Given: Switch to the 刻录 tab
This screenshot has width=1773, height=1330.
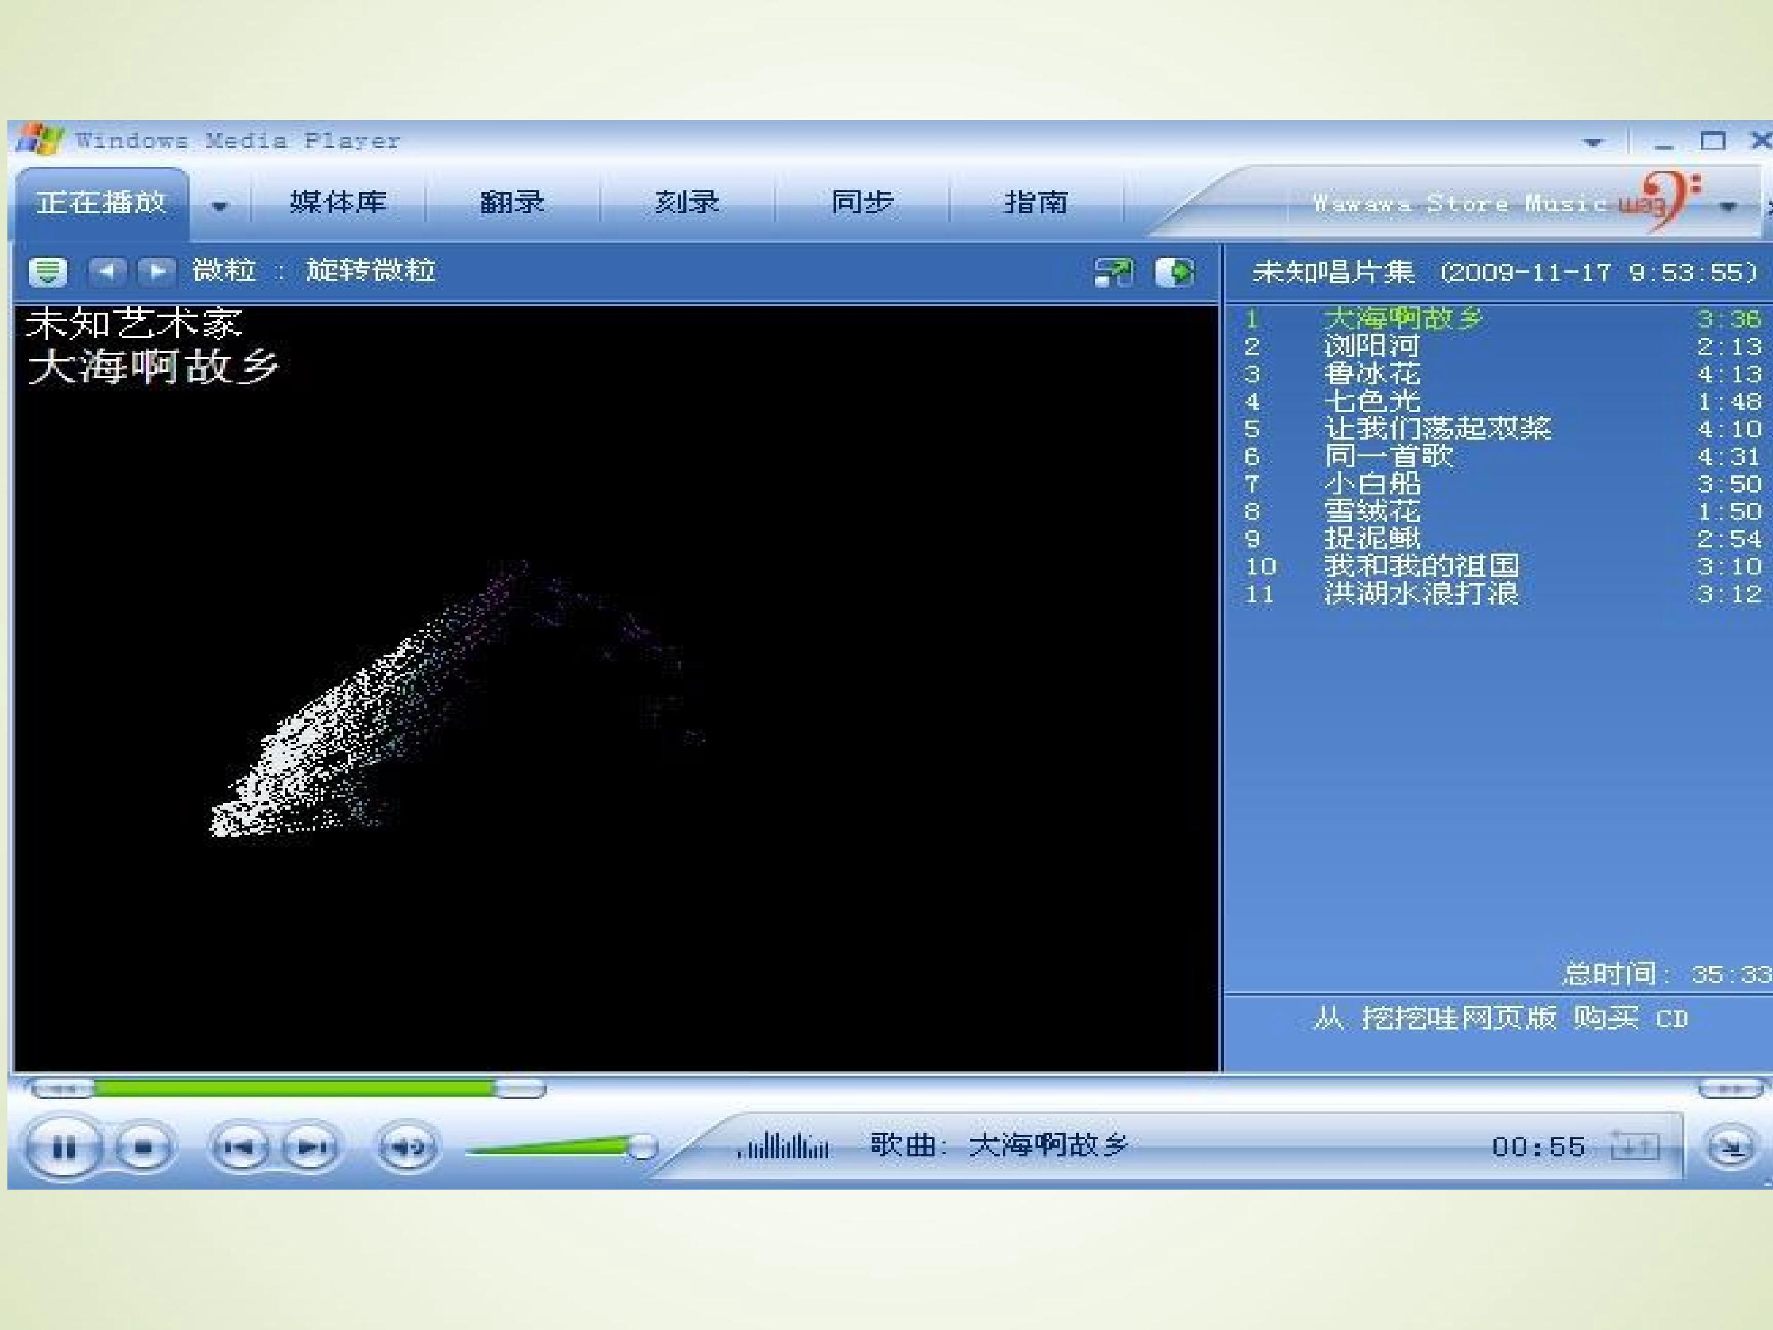Looking at the screenshot, I should point(687,202).
